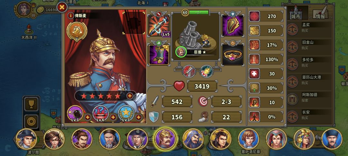
Task: Switch to the 情报 tab
Action: (x=321, y=13)
